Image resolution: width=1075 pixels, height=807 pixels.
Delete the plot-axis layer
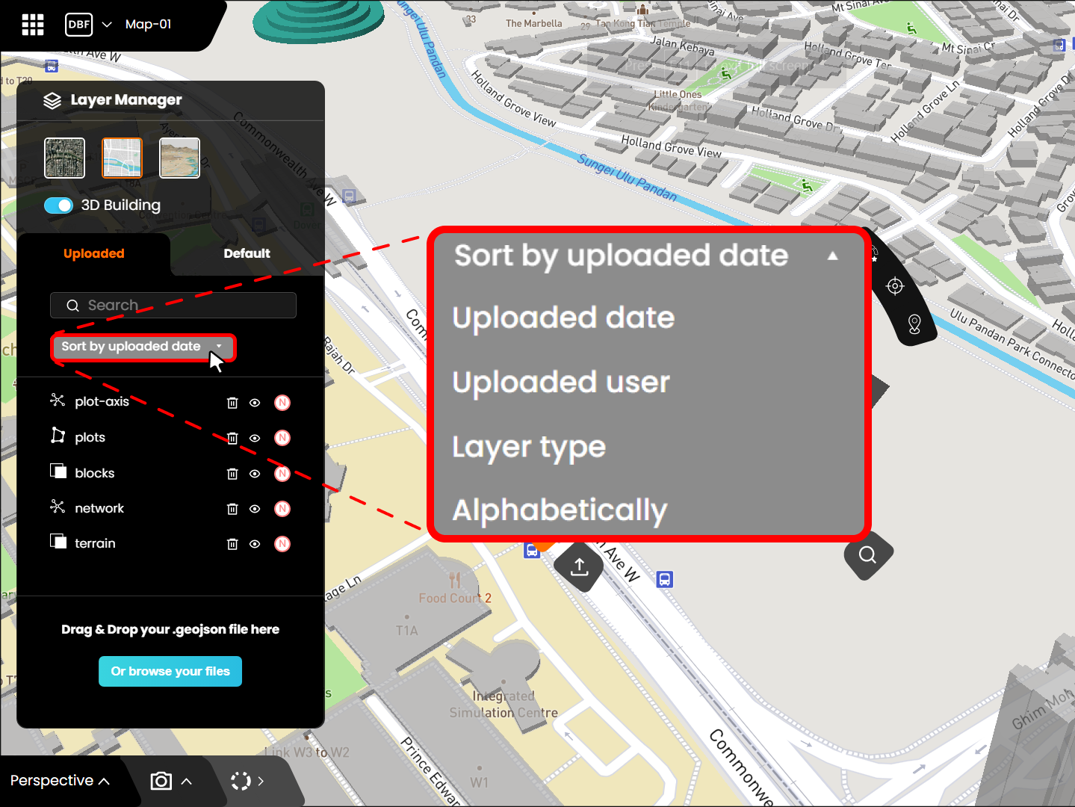coord(232,403)
